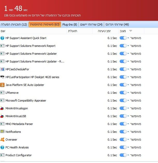
Task: Expand the status dropdown arrow for Java Platform SE Auto Updater
Action: coord(128,85)
